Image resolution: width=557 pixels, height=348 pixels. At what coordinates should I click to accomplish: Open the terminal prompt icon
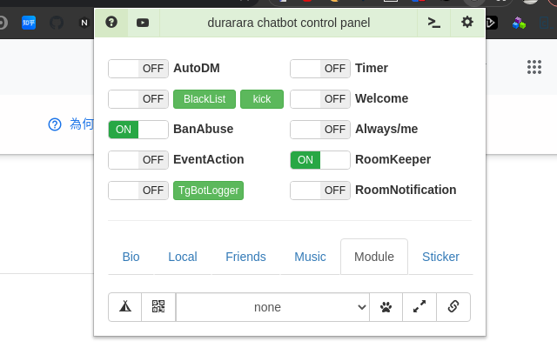(433, 23)
